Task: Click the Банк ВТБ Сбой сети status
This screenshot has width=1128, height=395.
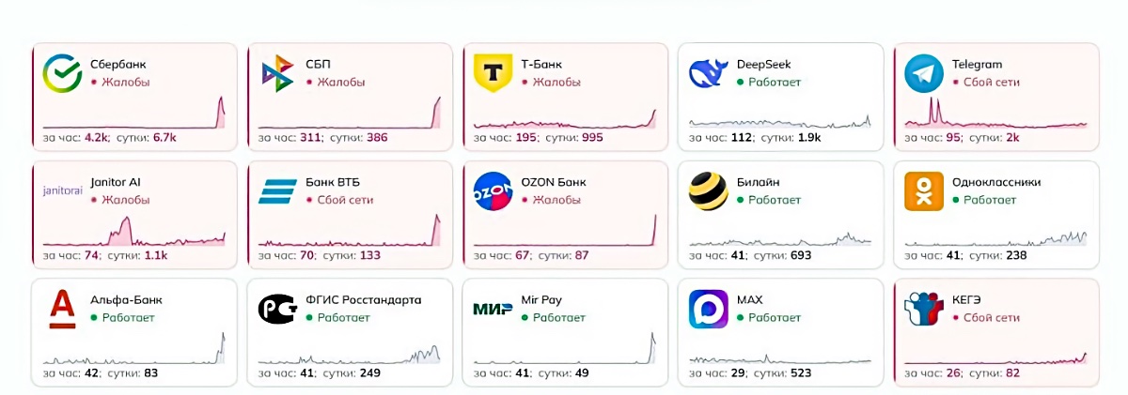Action: (345, 200)
